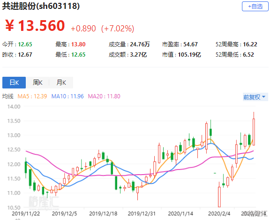Viewport: 271px width, 220px height.
Task: Click 成交额 value 3.27亿
Action: coord(138,55)
